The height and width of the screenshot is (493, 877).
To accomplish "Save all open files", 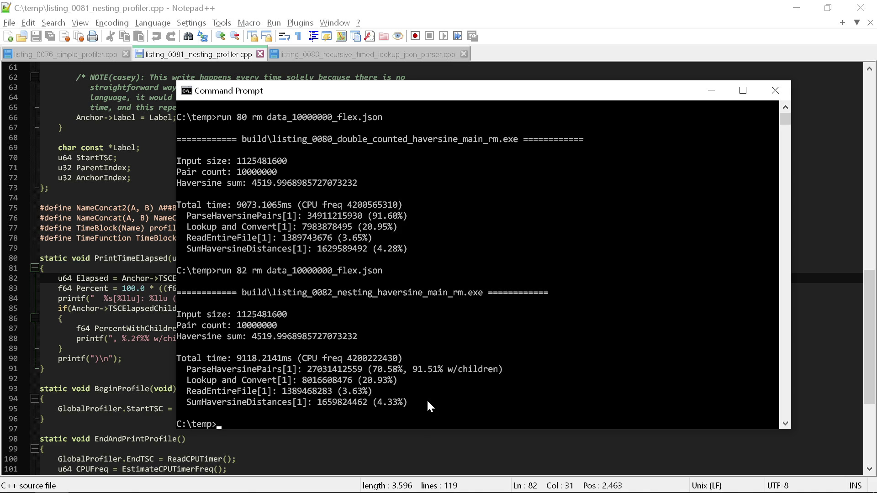I will pos(50,36).
